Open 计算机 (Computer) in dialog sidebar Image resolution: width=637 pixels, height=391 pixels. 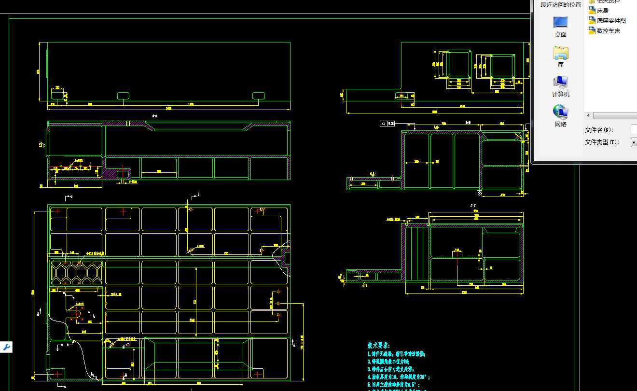click(560, 86)
